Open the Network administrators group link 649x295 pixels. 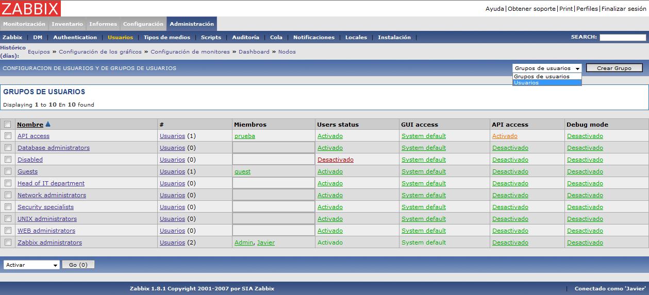(x=52, y=195)
